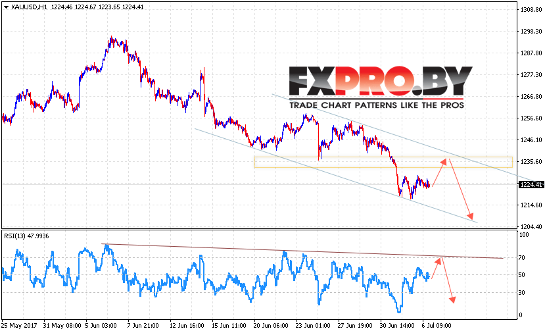
Task: Select the RSI scale value 100
Action: [x=524, y=234]
